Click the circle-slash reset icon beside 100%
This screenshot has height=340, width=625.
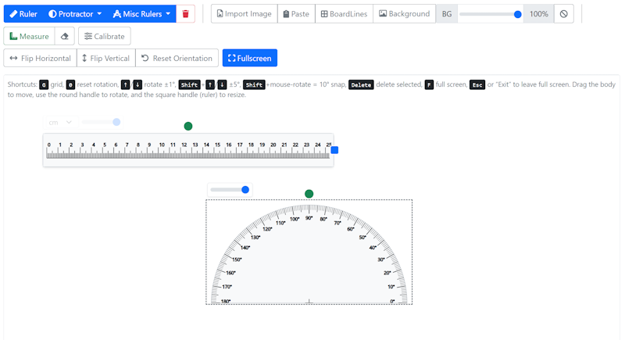coord(564,14)
